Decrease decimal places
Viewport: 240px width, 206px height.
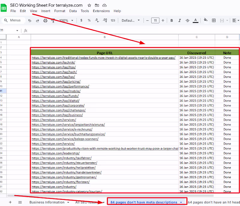click(x=97, y=20)
